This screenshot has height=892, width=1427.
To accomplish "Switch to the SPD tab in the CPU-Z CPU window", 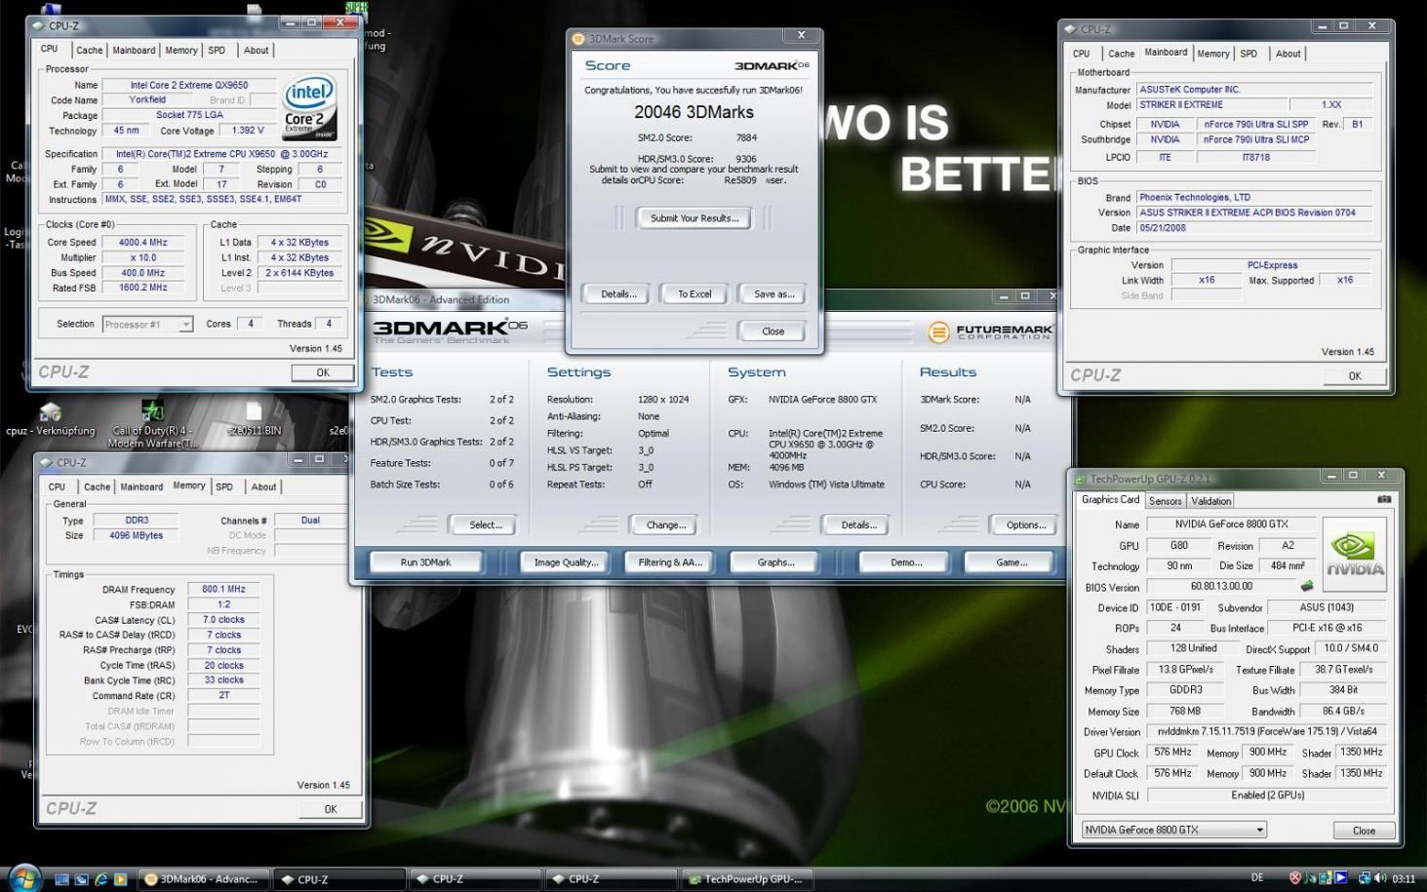I will pyautogui.click(x=217, y=51).
